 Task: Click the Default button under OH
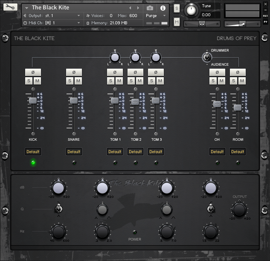point(217,151)
